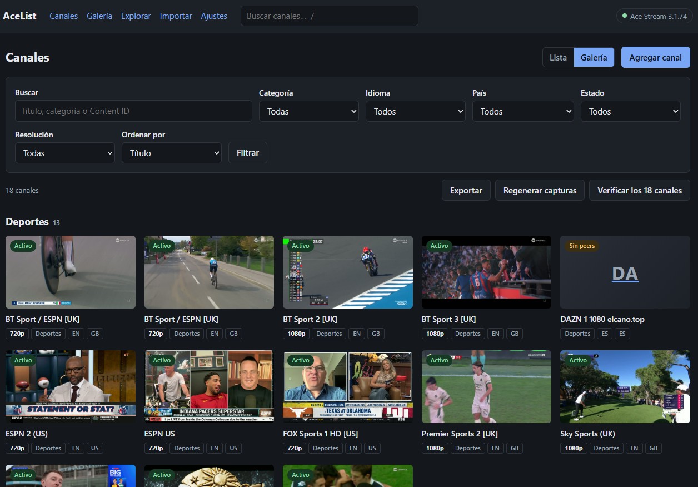This screenshot has width=698, height=487.
Task: Open the BT Sport 3 [UK] thumbnail
Action: click(486, 272)
